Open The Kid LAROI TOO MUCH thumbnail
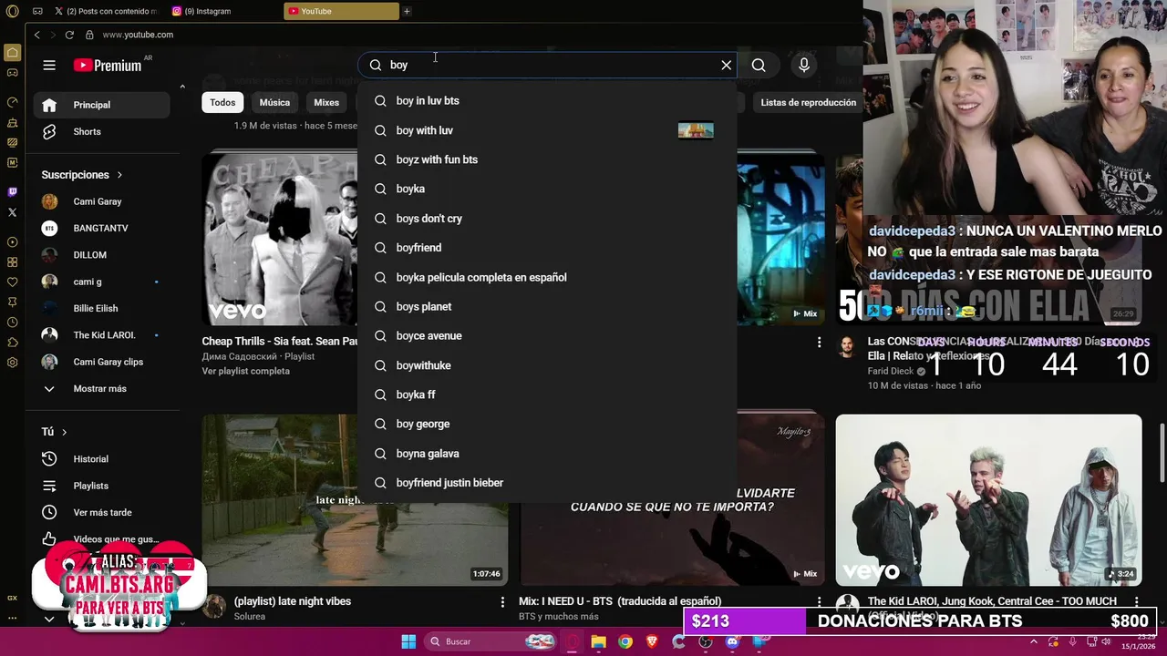The width and height of the screenshot is (1167, 656). [988, 500]
